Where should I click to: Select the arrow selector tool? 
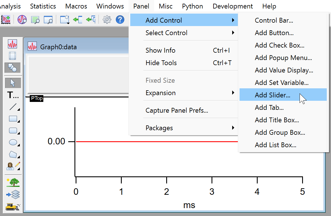click(13, 83)
